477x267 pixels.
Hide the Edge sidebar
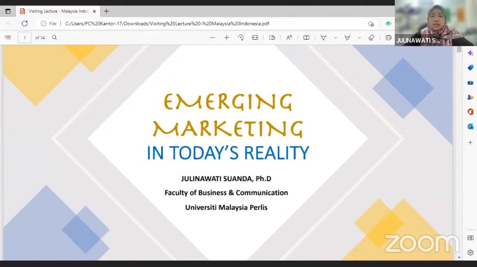click(470, 238)
